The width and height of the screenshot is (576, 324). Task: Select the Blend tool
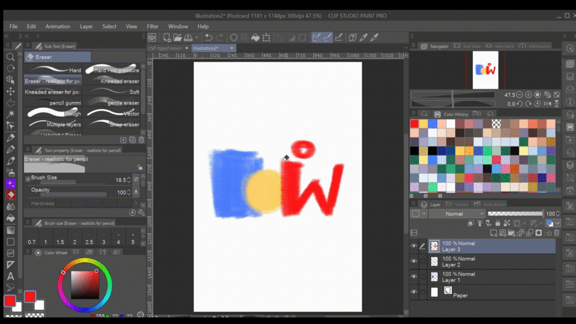pos(11,207)
